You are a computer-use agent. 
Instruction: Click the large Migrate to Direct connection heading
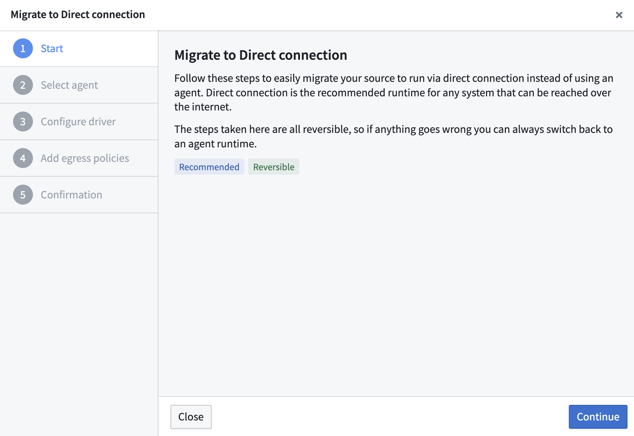click(x=261, y=55)
